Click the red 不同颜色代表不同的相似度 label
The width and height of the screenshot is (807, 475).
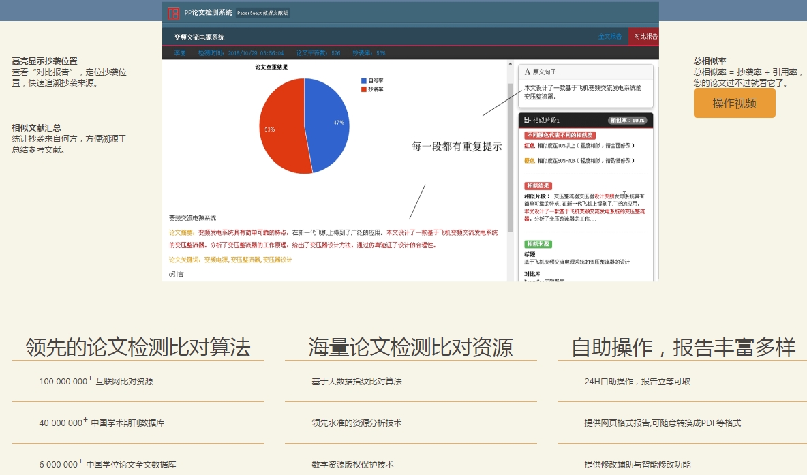pyautogui.click(x=560, y=135)
